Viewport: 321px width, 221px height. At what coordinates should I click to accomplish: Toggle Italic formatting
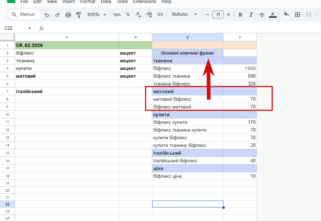pyautogui.click(x=251, y=15)
